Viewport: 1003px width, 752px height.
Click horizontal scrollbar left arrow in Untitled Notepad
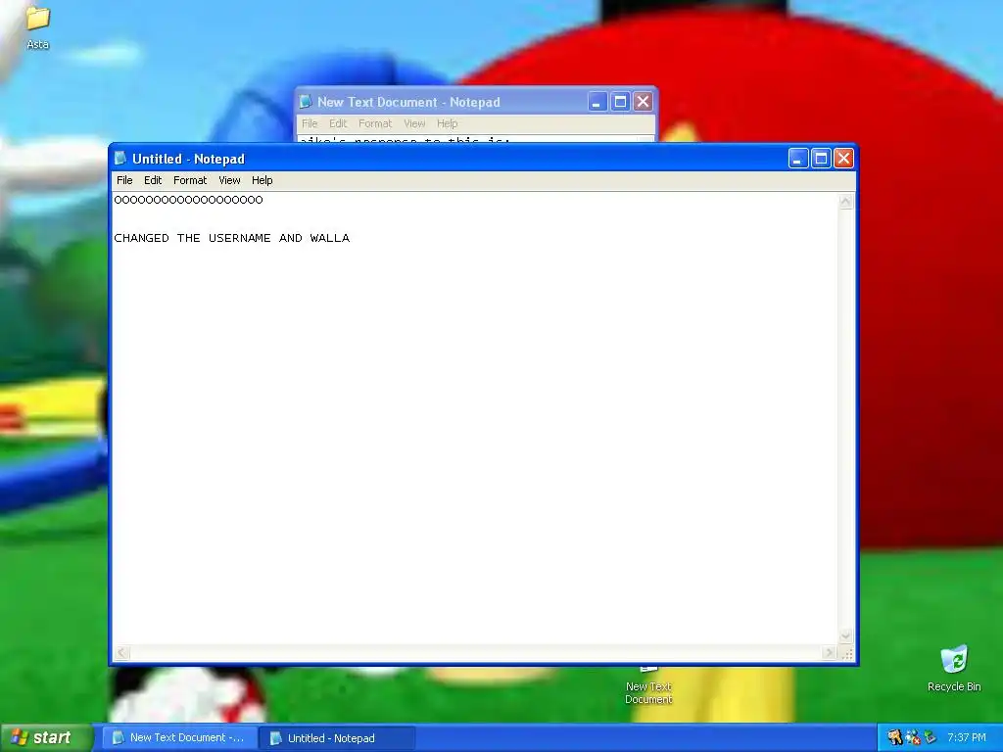tap(122, 653)
